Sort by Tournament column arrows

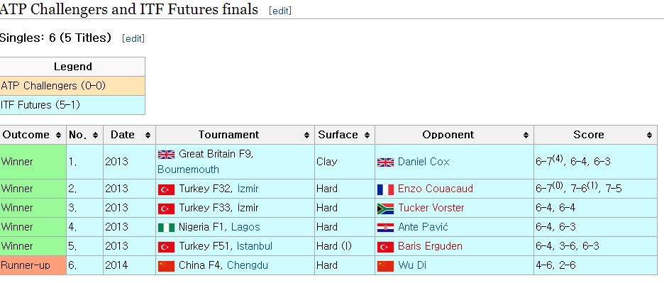pos(306,135)
